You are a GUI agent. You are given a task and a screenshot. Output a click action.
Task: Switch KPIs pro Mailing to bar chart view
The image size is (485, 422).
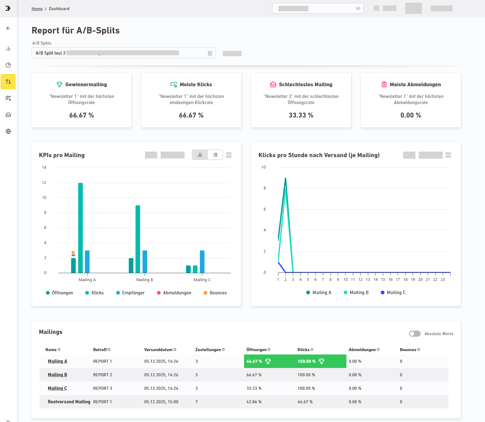click(200, 155)
